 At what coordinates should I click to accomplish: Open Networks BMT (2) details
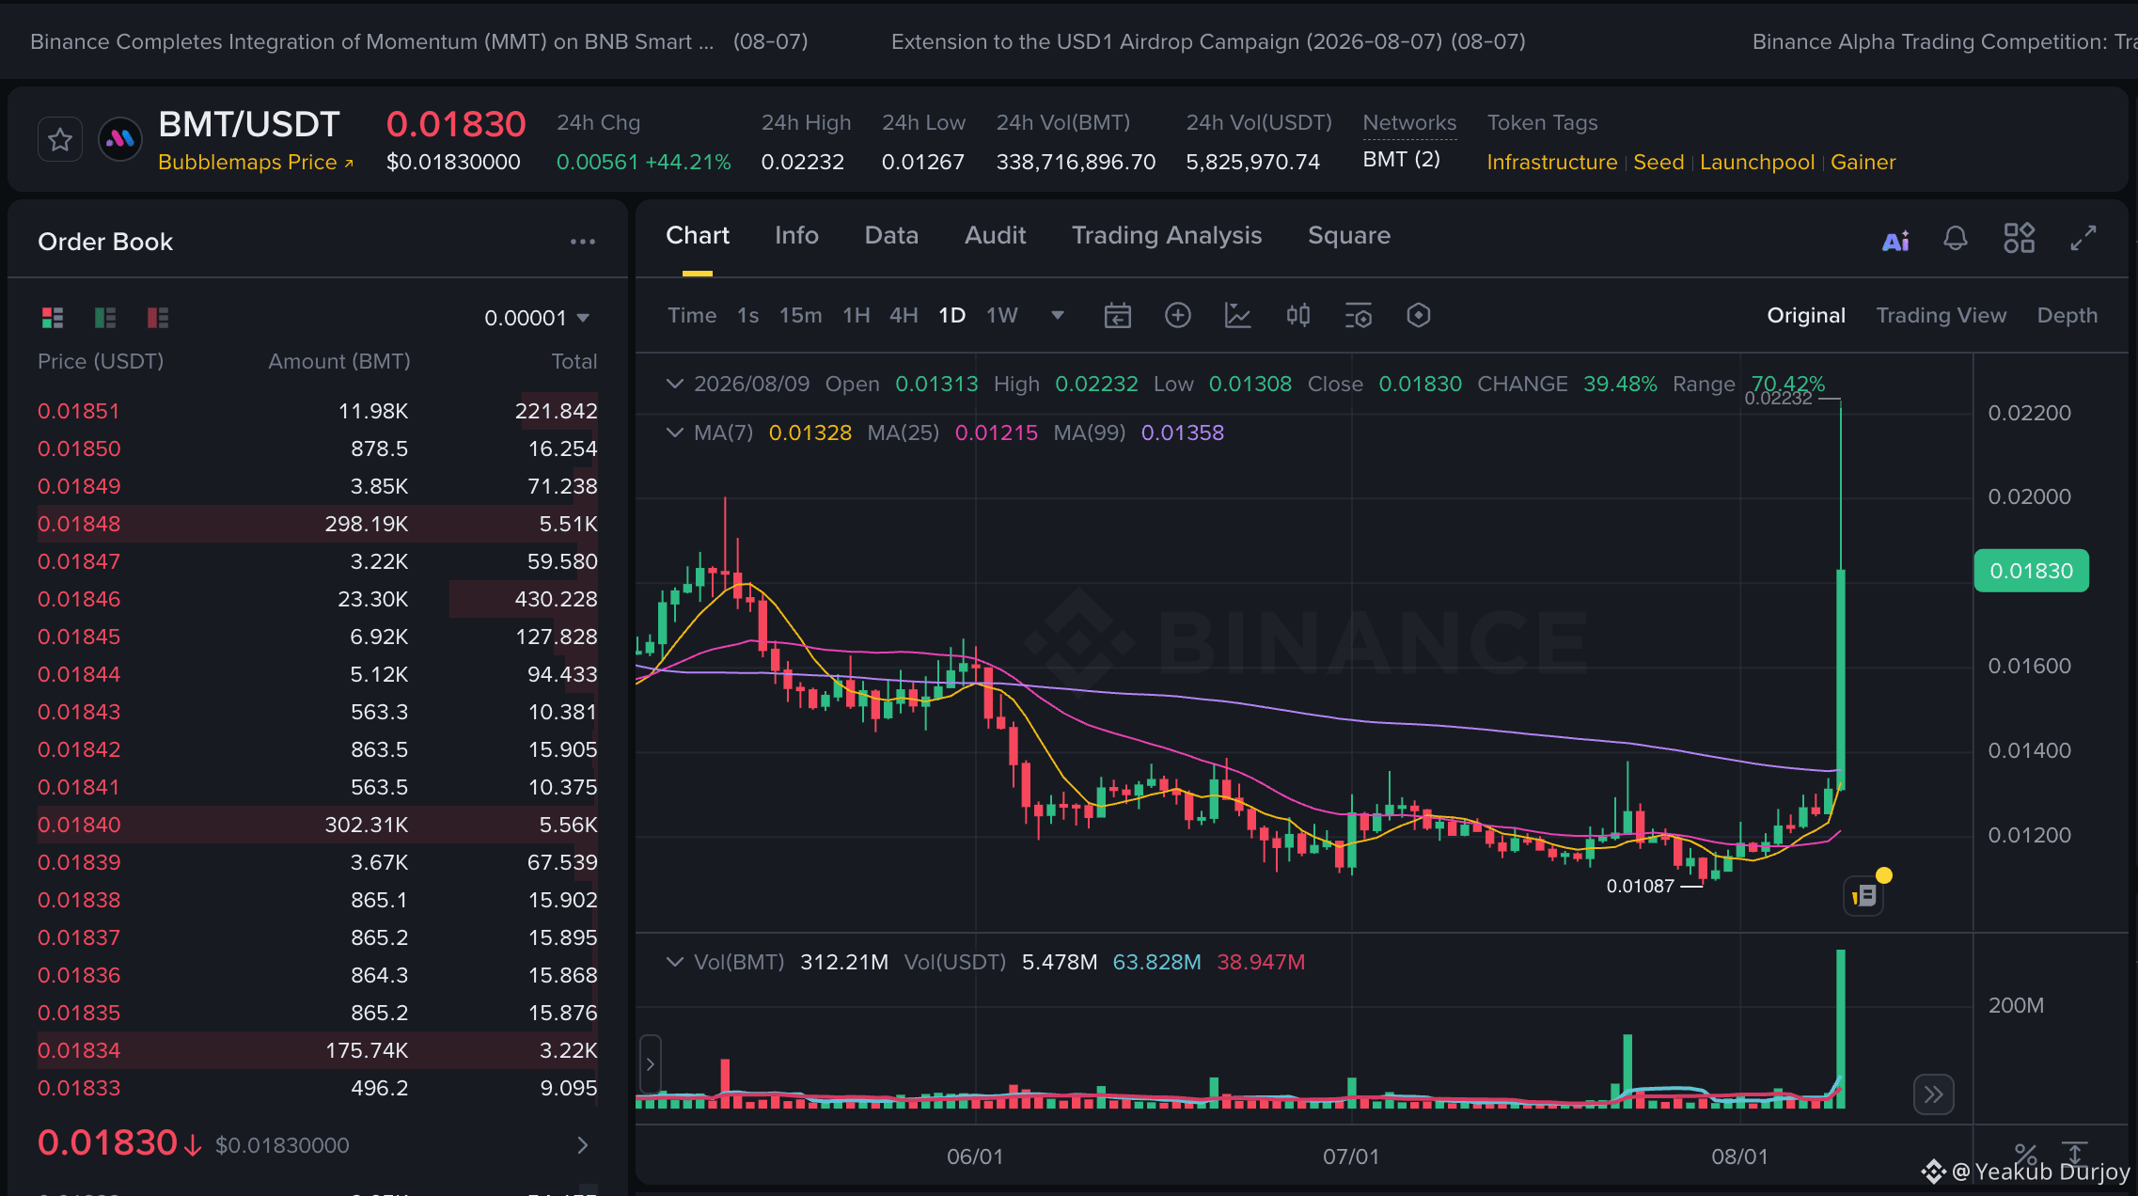tap(1402, 160)
